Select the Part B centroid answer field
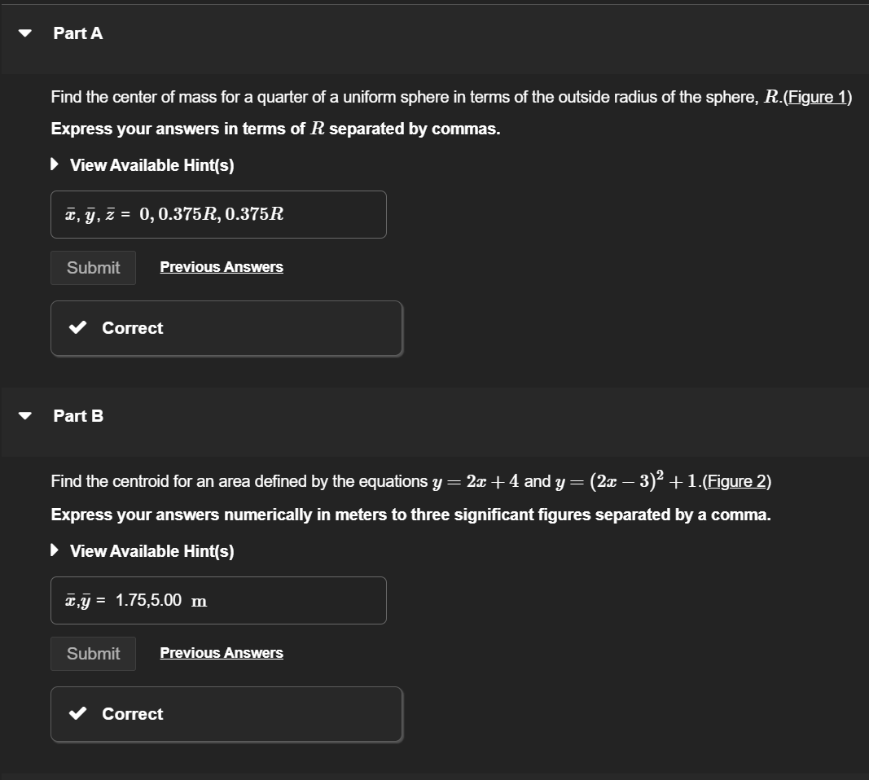 click(218, 600)
